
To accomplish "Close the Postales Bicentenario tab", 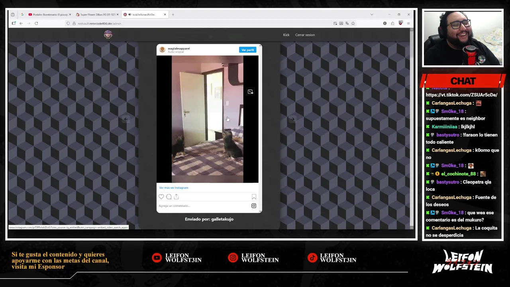I will (x=70, y=15).
